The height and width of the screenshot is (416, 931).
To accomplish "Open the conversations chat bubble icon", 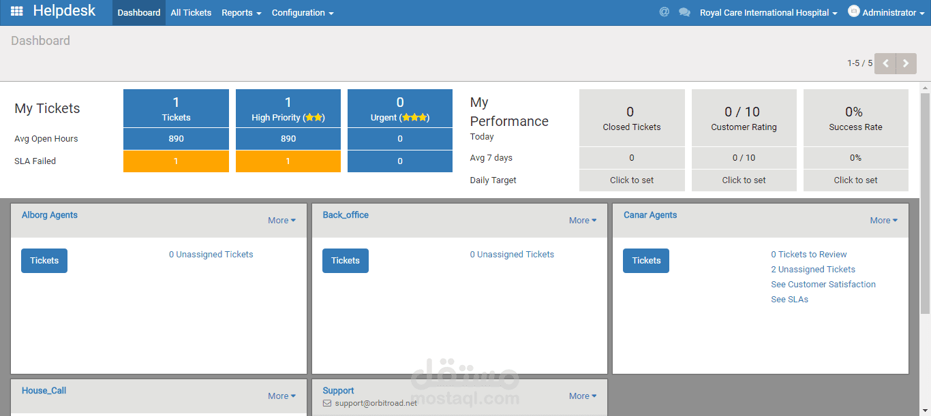I will [x=684, y=12].
